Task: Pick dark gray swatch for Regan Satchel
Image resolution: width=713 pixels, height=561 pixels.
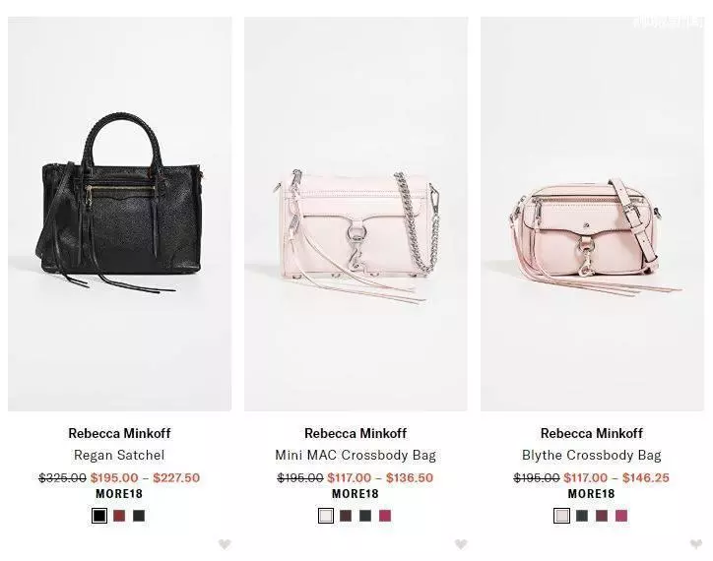Action: [139, 516]
